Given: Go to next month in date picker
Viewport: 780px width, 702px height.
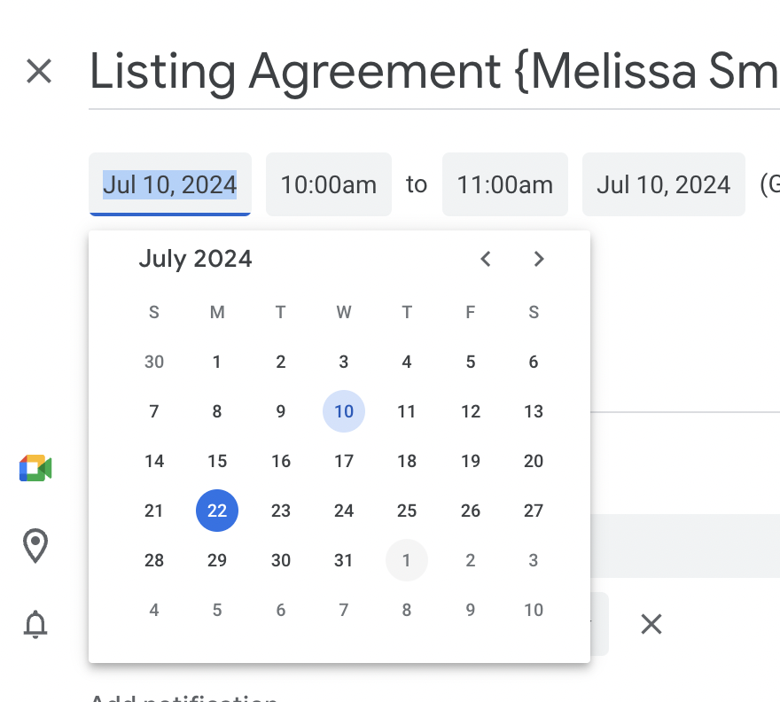Looking at the screenshot, I should pos(539,259).
